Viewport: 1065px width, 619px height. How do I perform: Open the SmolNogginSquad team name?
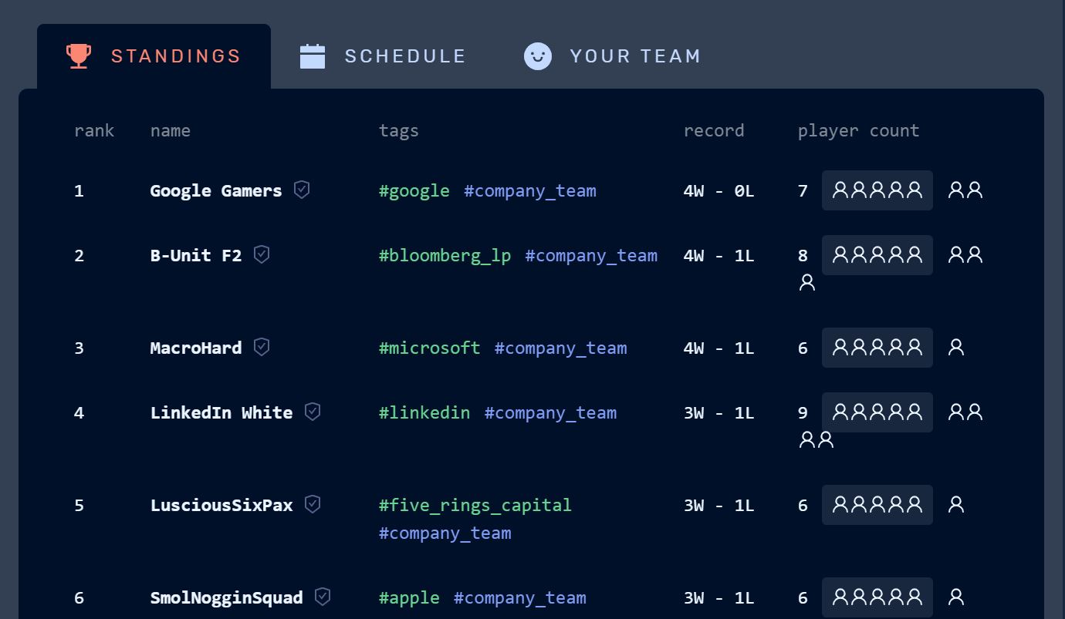[226, 598]
